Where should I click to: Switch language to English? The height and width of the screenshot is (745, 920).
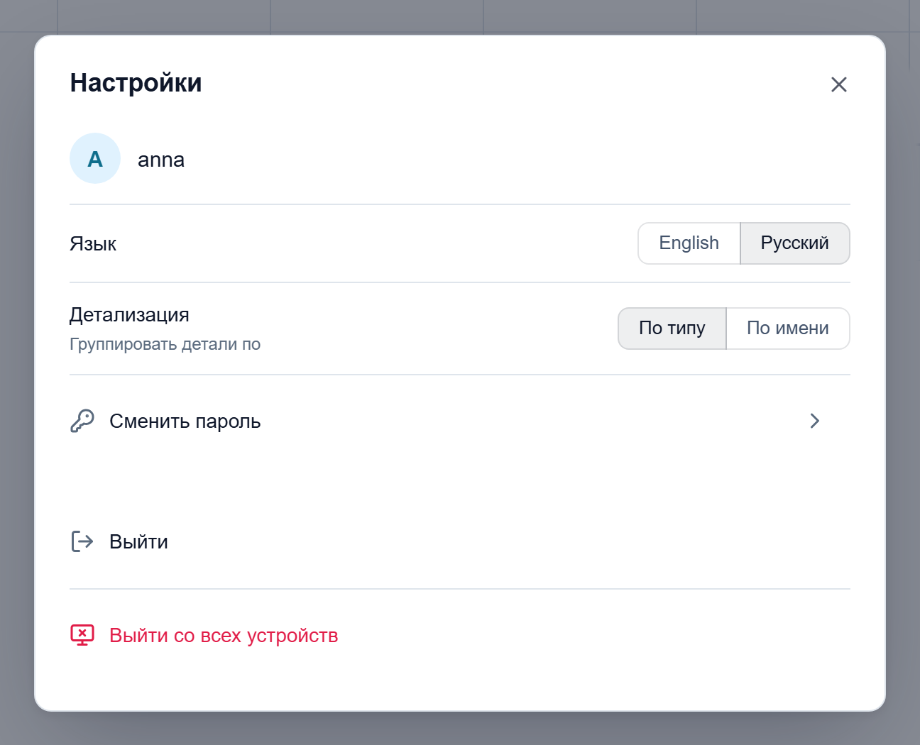(689, 243)
